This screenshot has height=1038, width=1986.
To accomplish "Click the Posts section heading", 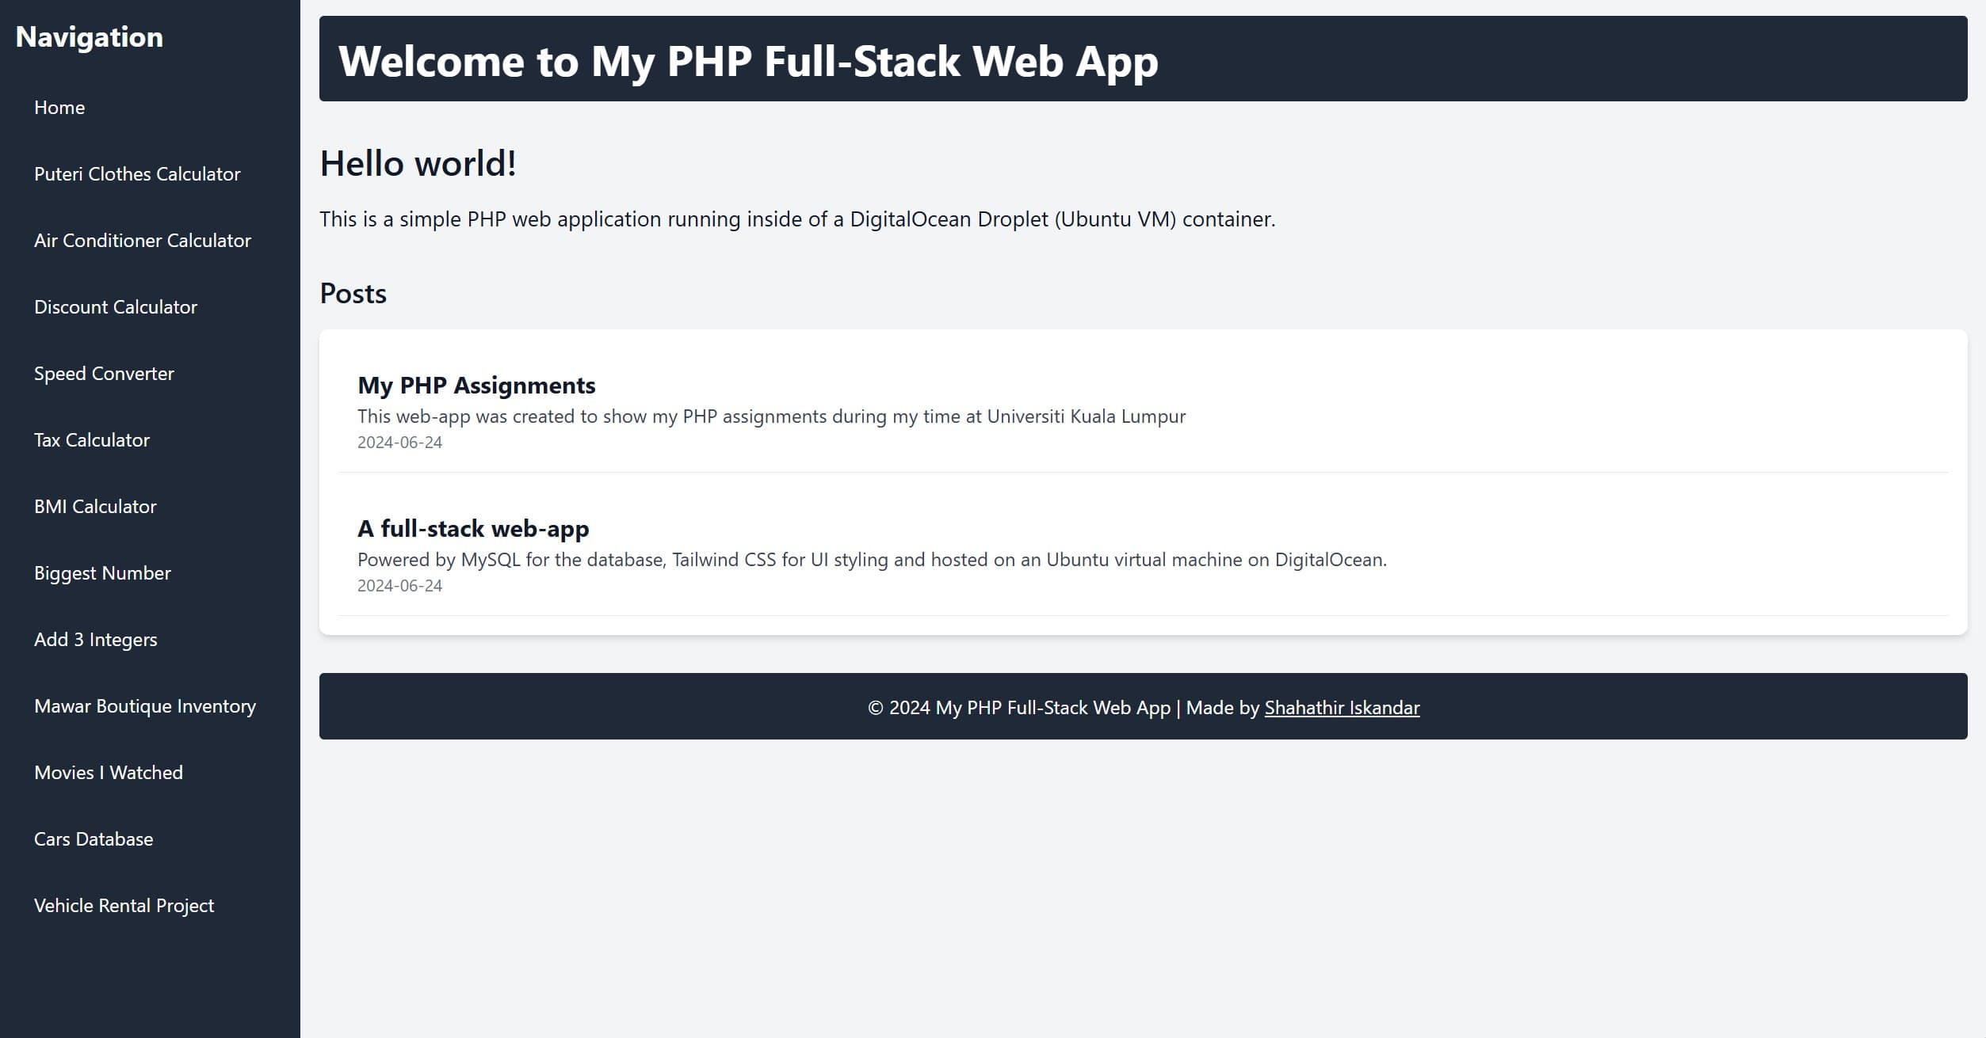I will coord(353,294).
